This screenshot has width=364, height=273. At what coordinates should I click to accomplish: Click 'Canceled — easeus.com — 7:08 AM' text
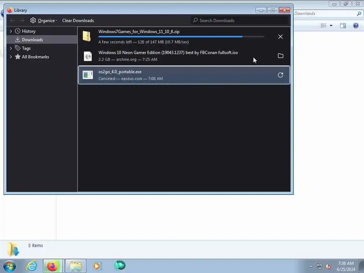click(x=130, y=79)
